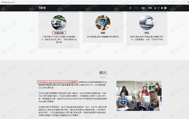Click the 關於 section heading

(x=103, y=73)
